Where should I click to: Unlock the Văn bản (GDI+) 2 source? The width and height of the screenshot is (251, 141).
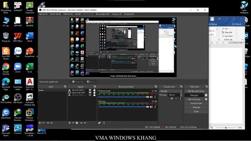coord(94,95)
